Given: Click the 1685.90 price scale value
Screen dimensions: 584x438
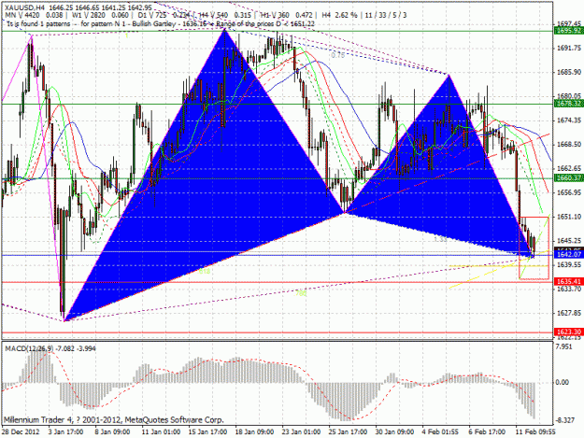Looking at the screenshot, I should [x=569, y=72].
